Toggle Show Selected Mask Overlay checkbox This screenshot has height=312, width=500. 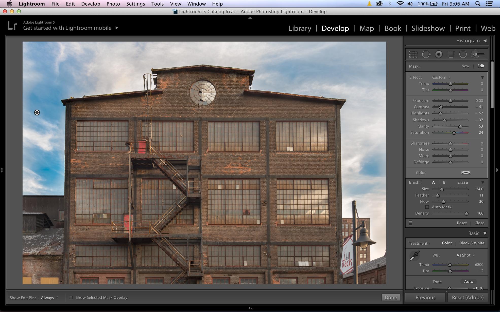70,297
